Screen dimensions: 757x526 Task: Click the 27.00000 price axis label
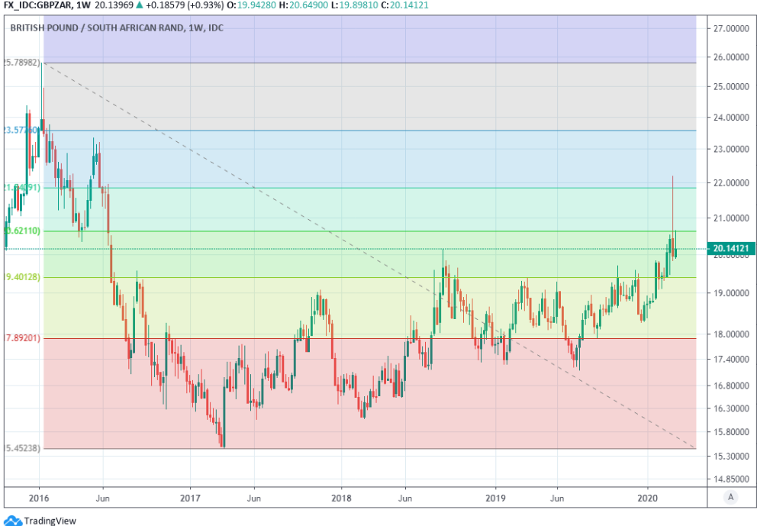click(x=731, y=29)
